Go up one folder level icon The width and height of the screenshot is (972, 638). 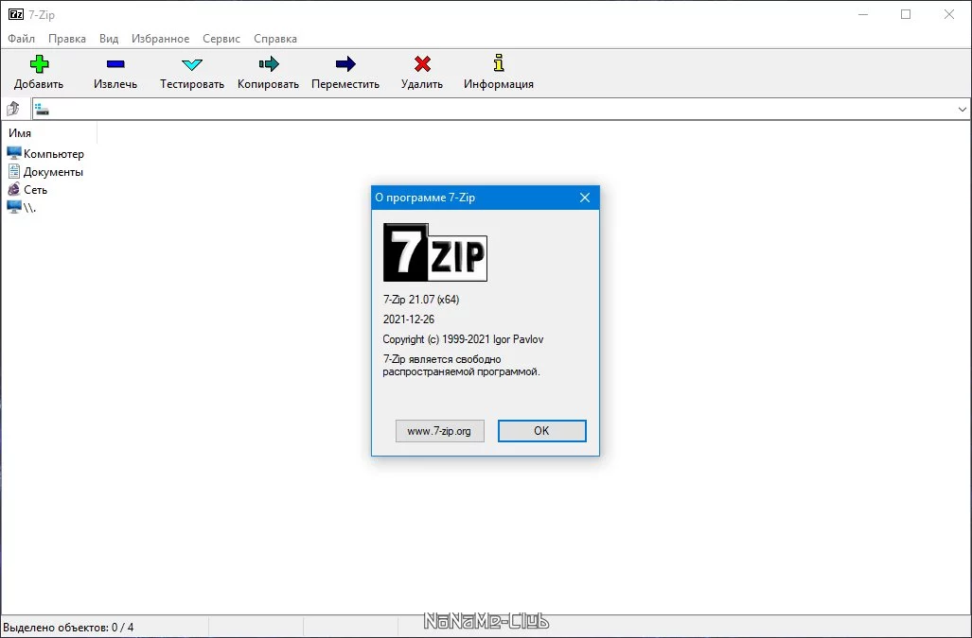click(x=13, y=109)
